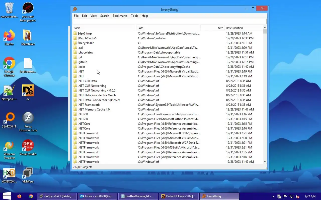Screen dimensions: 321x200
Task: Click scrollbar up arrow in results
Action: [x=265, y=27]
